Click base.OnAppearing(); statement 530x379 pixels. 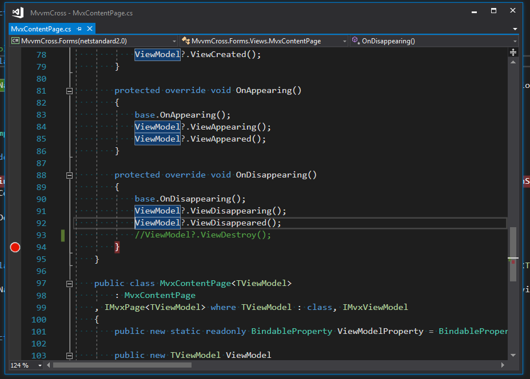coord(182,115)
